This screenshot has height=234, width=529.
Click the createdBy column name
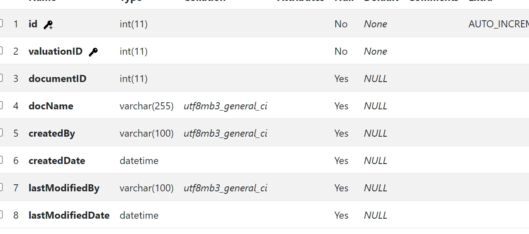(x=52, y=133)
